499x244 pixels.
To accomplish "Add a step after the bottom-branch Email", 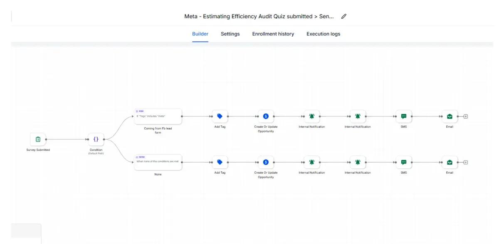I will coord(465,162).
